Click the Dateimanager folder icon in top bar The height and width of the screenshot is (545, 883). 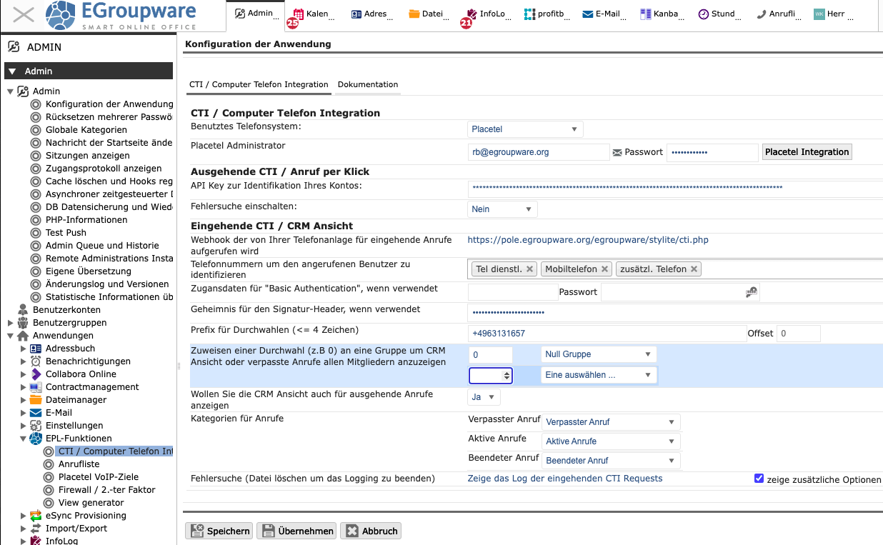click(x=414, y=14)
